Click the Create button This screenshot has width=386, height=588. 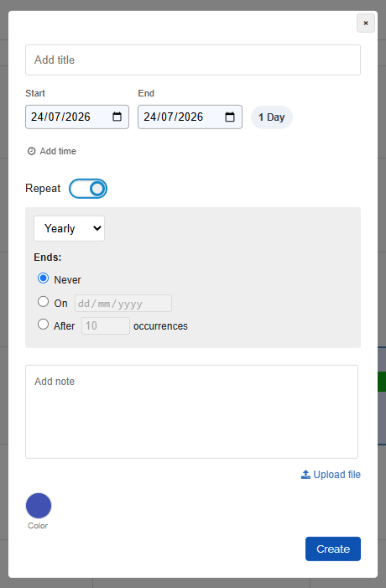333,549
